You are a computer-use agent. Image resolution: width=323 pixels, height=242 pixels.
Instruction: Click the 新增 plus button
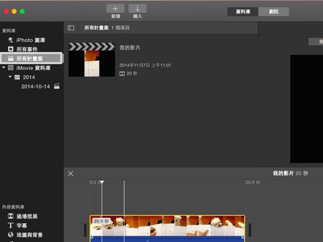[115, 9]
